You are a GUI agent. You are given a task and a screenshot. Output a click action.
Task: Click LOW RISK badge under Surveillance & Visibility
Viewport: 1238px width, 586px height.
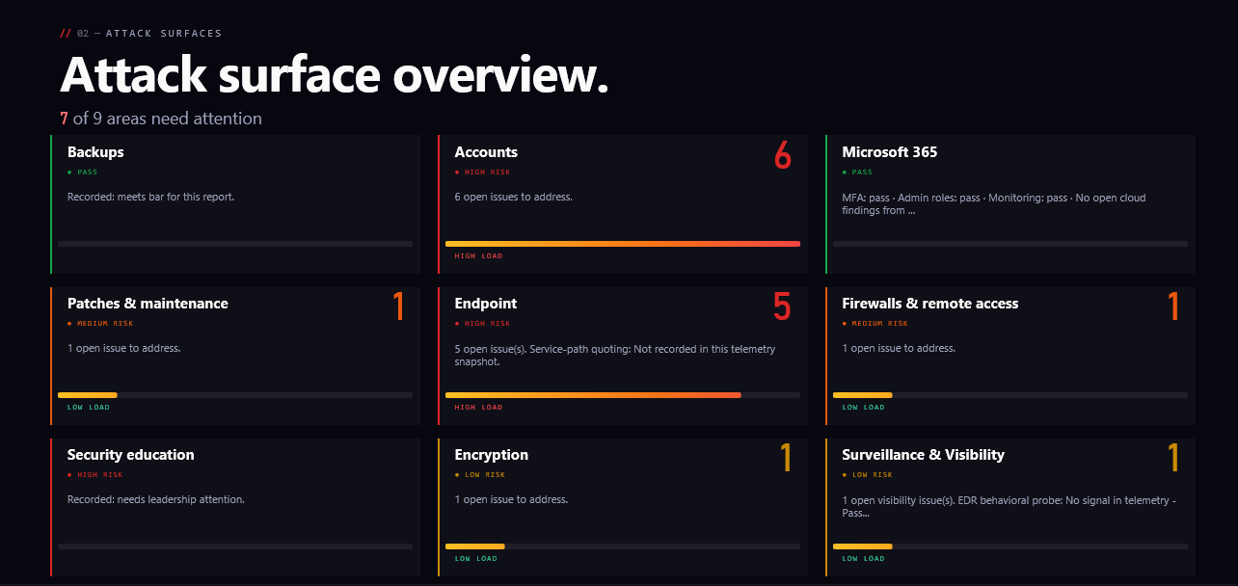pyautogui.click(x=868, y=475)
